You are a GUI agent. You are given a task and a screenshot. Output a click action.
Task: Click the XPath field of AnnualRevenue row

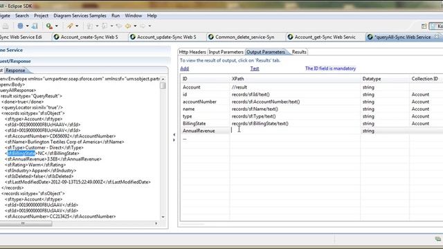point(295,131)
